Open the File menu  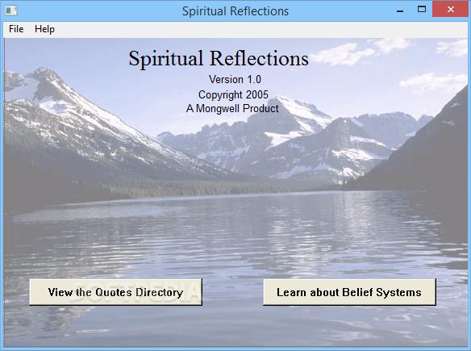16,29
